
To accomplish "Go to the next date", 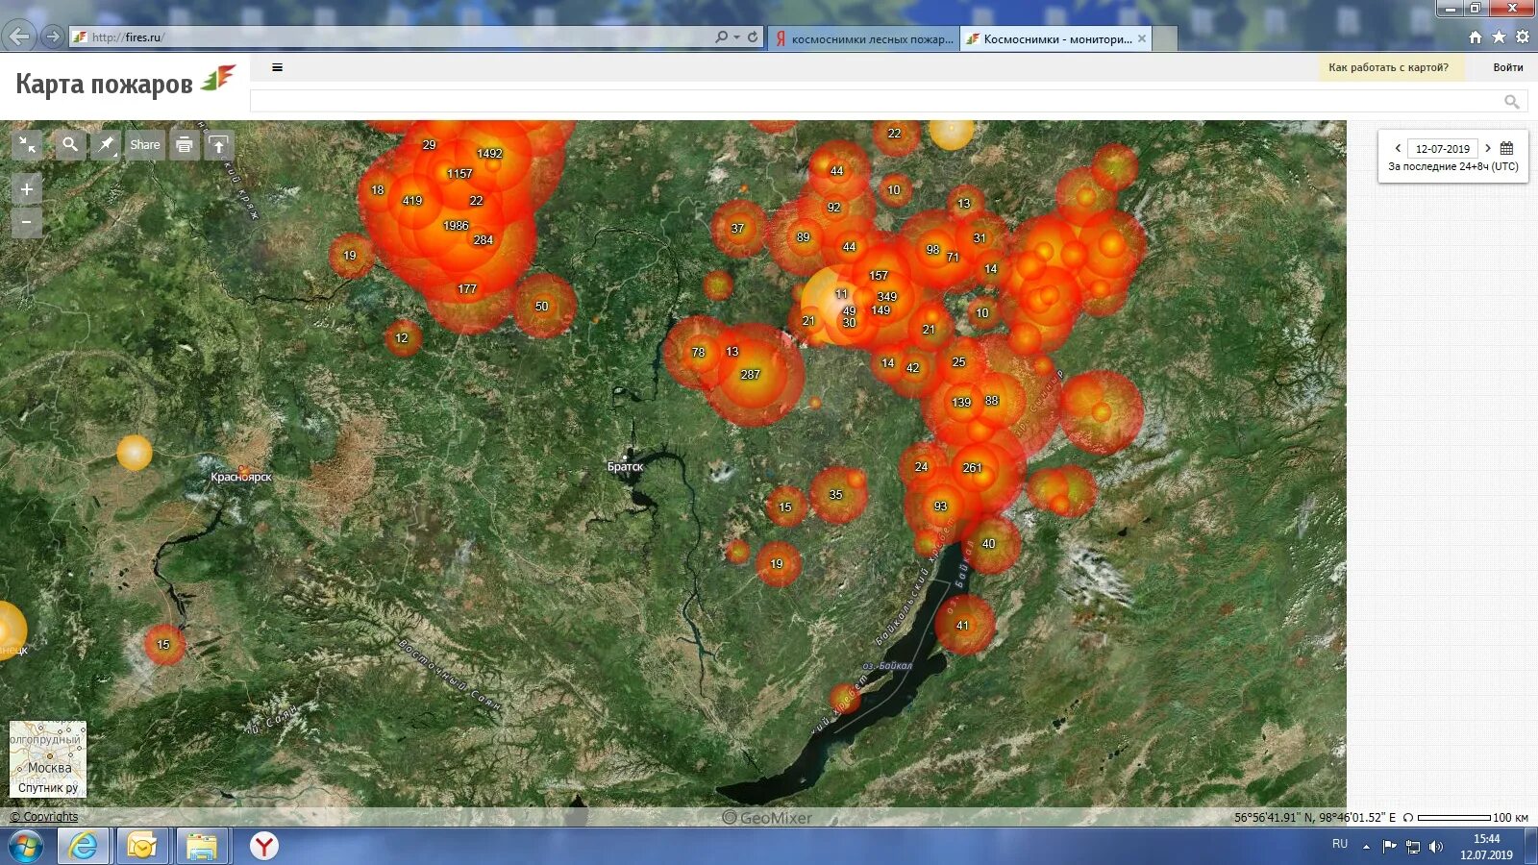I will tap(1488, 148).
